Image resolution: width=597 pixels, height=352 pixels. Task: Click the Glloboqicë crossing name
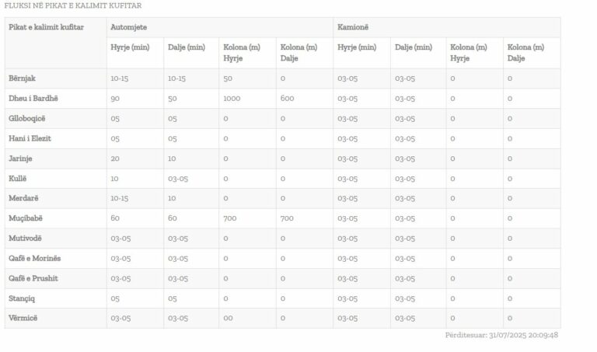pos(27,118)
